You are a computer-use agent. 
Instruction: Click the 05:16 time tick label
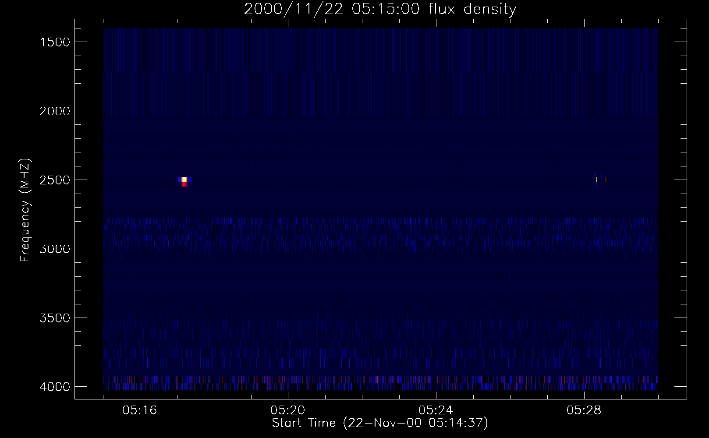[x=140, y=410]
